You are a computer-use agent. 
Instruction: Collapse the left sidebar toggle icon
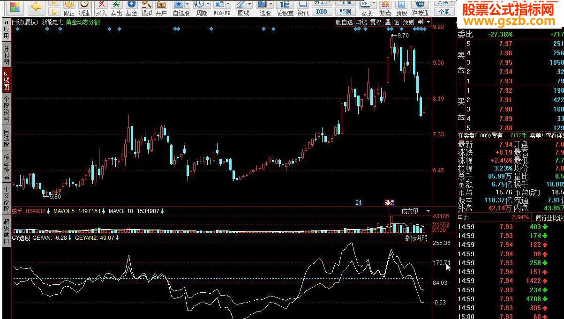click(x=6, y=22)
